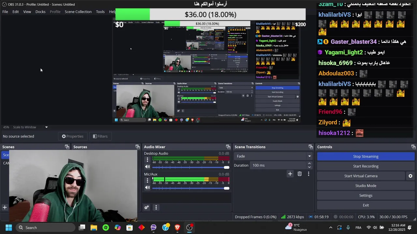Open the Tools menu

100,12
